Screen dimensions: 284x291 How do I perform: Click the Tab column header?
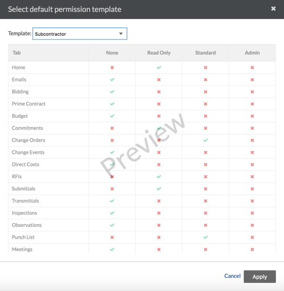click(x=16, y=52)
